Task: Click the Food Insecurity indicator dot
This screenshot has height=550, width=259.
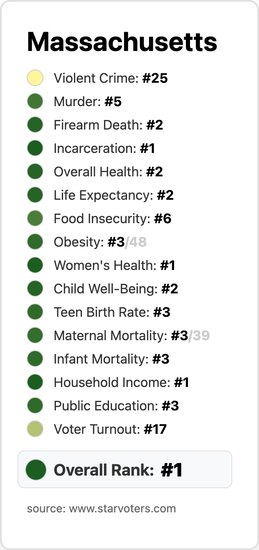Action: (x=35, y=219)
